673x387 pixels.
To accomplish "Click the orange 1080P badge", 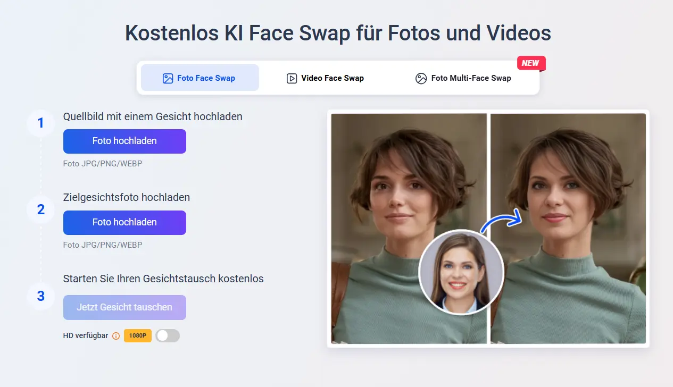I will click(x=137, y=335).
